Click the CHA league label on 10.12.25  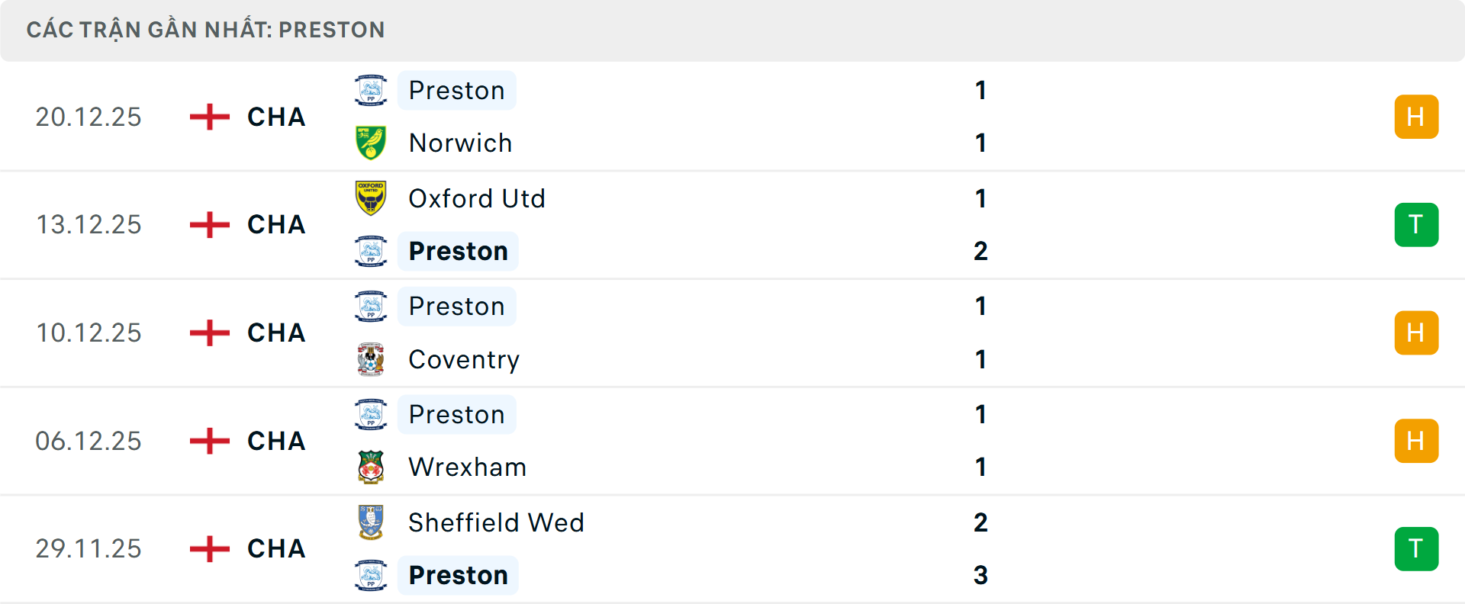(276, 333)
